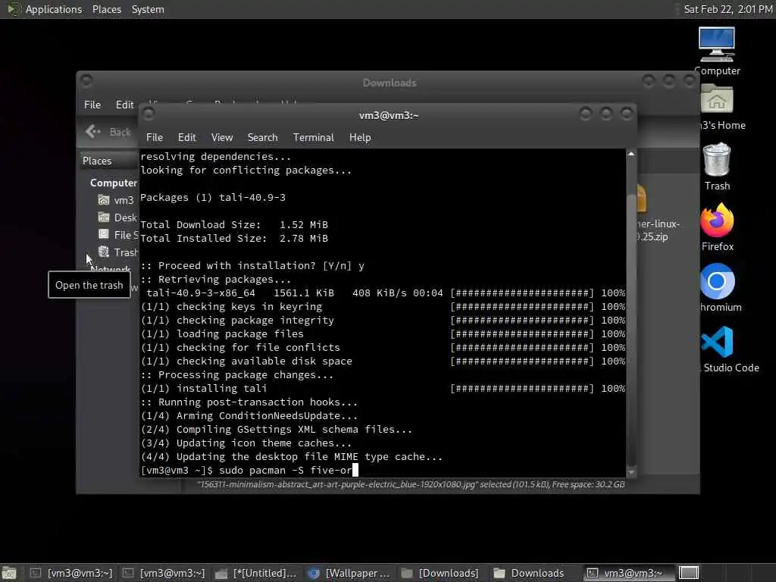Click 'Running post-transaction hooks' line
This screenshot has height=582, width=776.
pyautogui.click(x=249, y=402)
